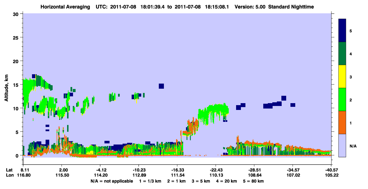Click 'Standard Nighttime' in the title

[291, 7]
